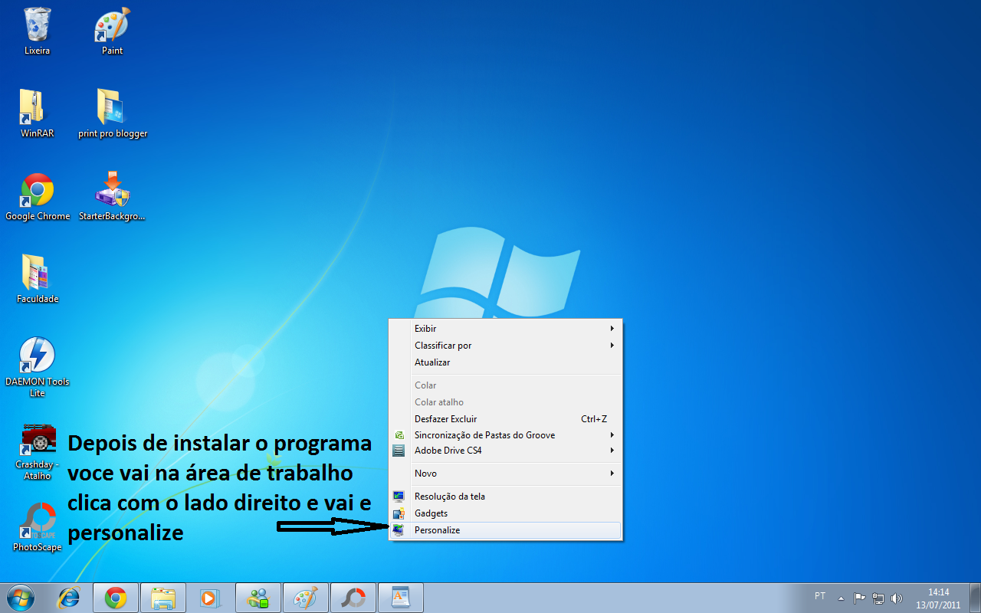Switch to PhotoScape in the taskbar
This screenshot has height=613, width=981.
[x=353, y=598]
